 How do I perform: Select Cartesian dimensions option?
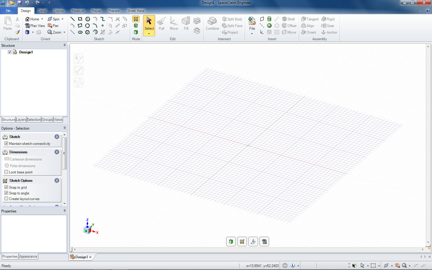point(23,159)
